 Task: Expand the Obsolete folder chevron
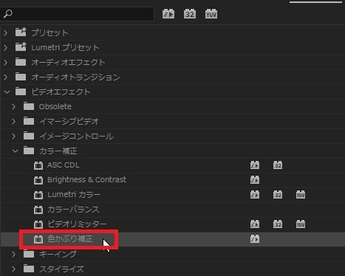[x=14, y=106]
